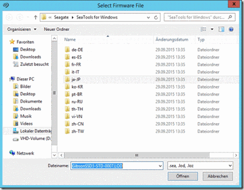
Task: Click sidebar scroll down arrow
Action: (x=54, y=155)
